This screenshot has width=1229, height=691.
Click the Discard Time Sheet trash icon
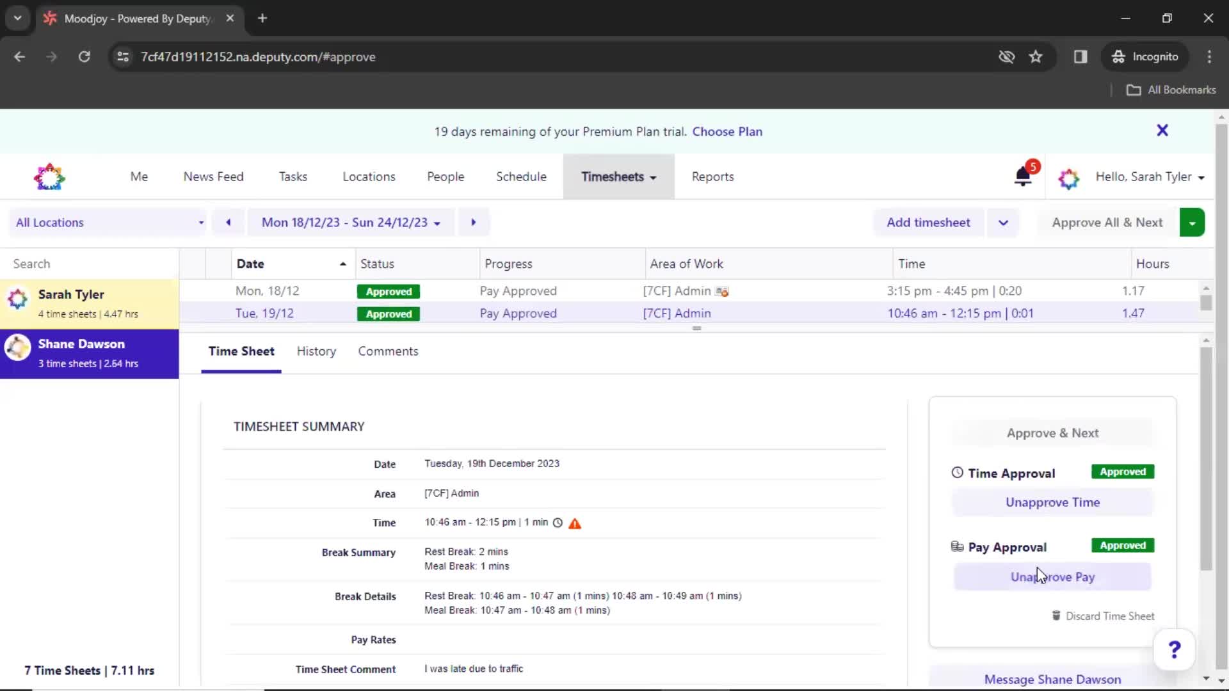(1057, 616)
